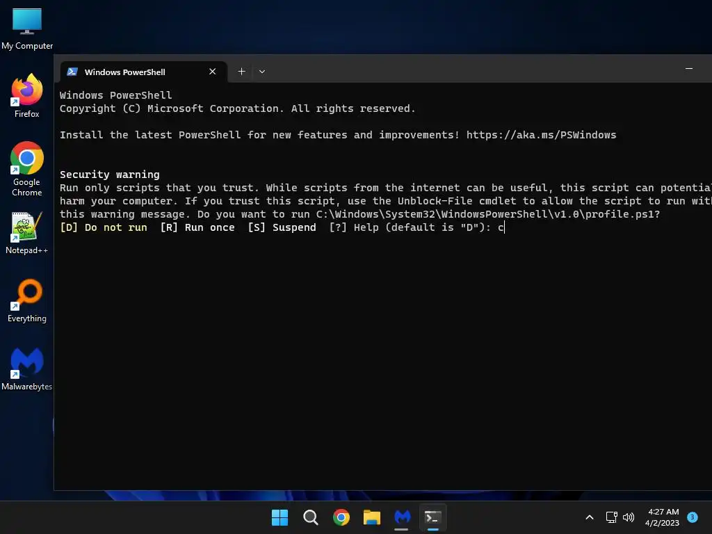The image size is (712, 534).
Task: Click the prompt input after 'default is "D"'
Action: click(x=501, y=227)
